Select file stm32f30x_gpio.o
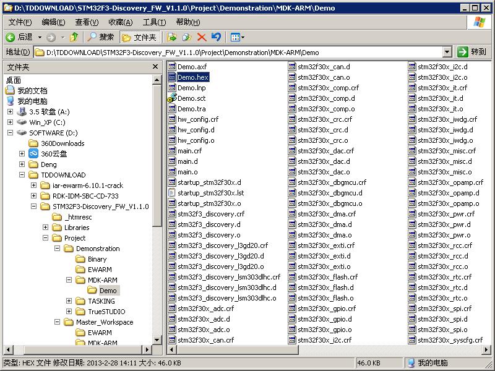495x371 pixels. pyautogui.click(x=325, y=330)
